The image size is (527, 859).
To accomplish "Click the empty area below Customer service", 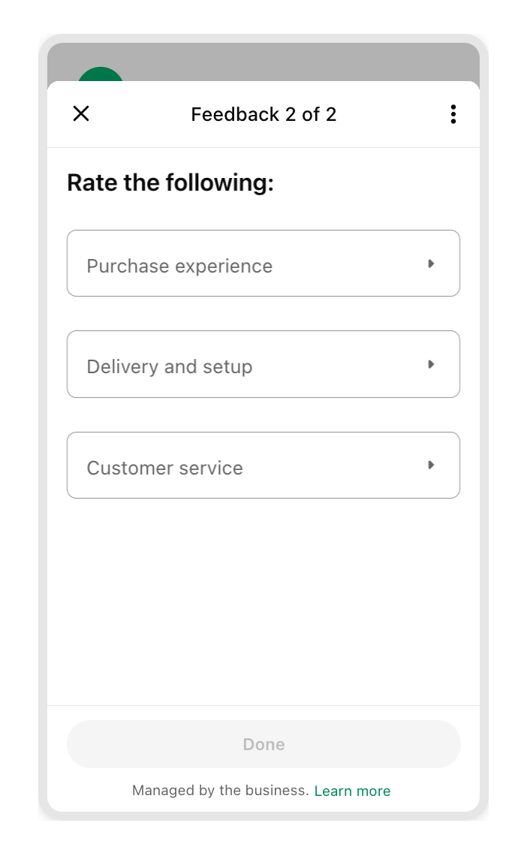I will click(x=263, y=601).
